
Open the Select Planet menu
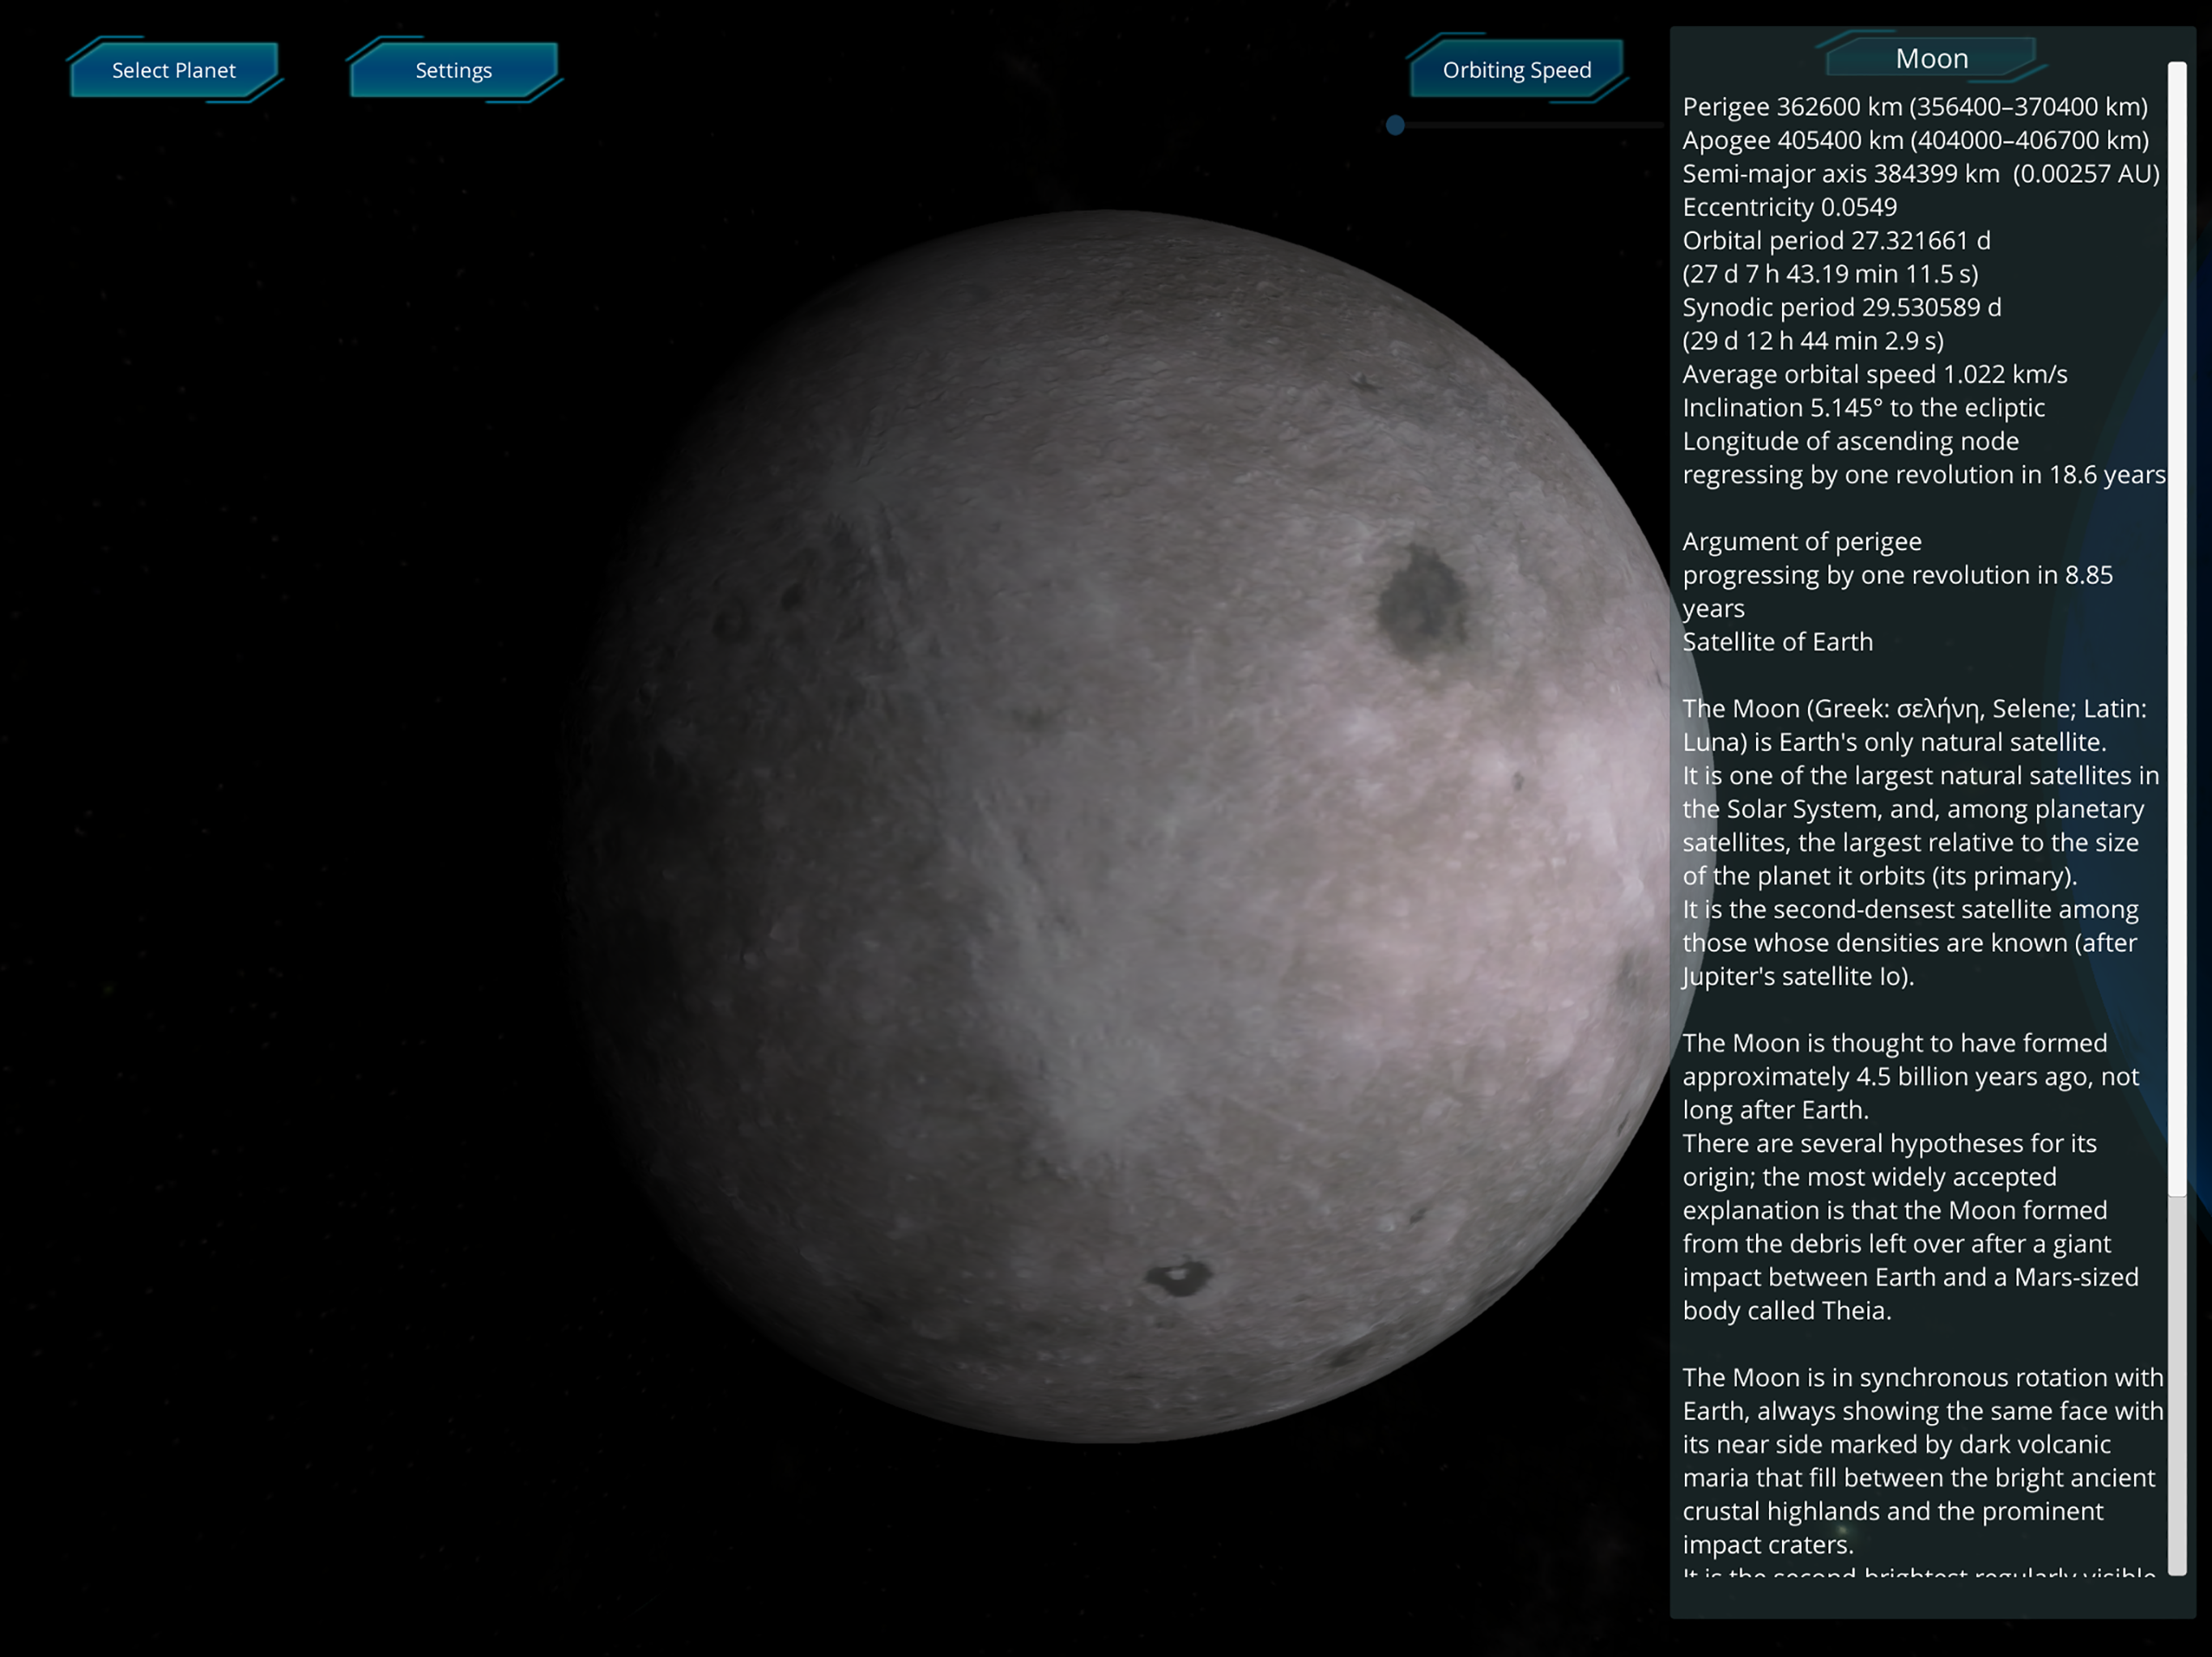(x=174, y=70)
